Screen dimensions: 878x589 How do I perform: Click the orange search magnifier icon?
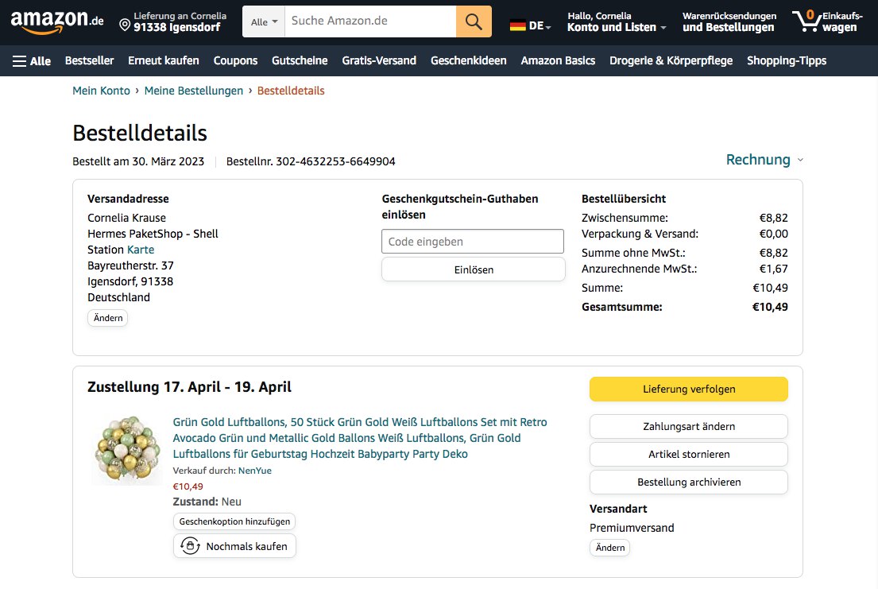click(x=474, y=21)
